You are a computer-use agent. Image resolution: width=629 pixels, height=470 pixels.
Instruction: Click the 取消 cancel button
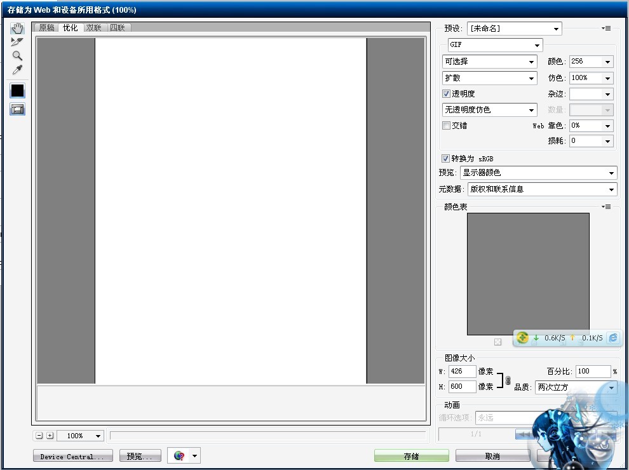coord(492,456)
